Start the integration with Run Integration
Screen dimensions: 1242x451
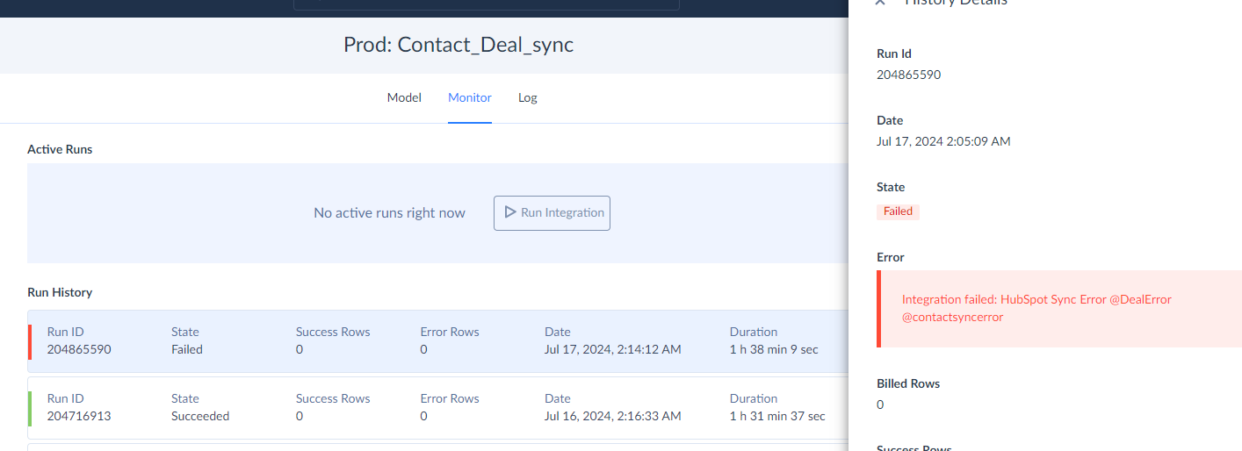click(x=552, y=213)
